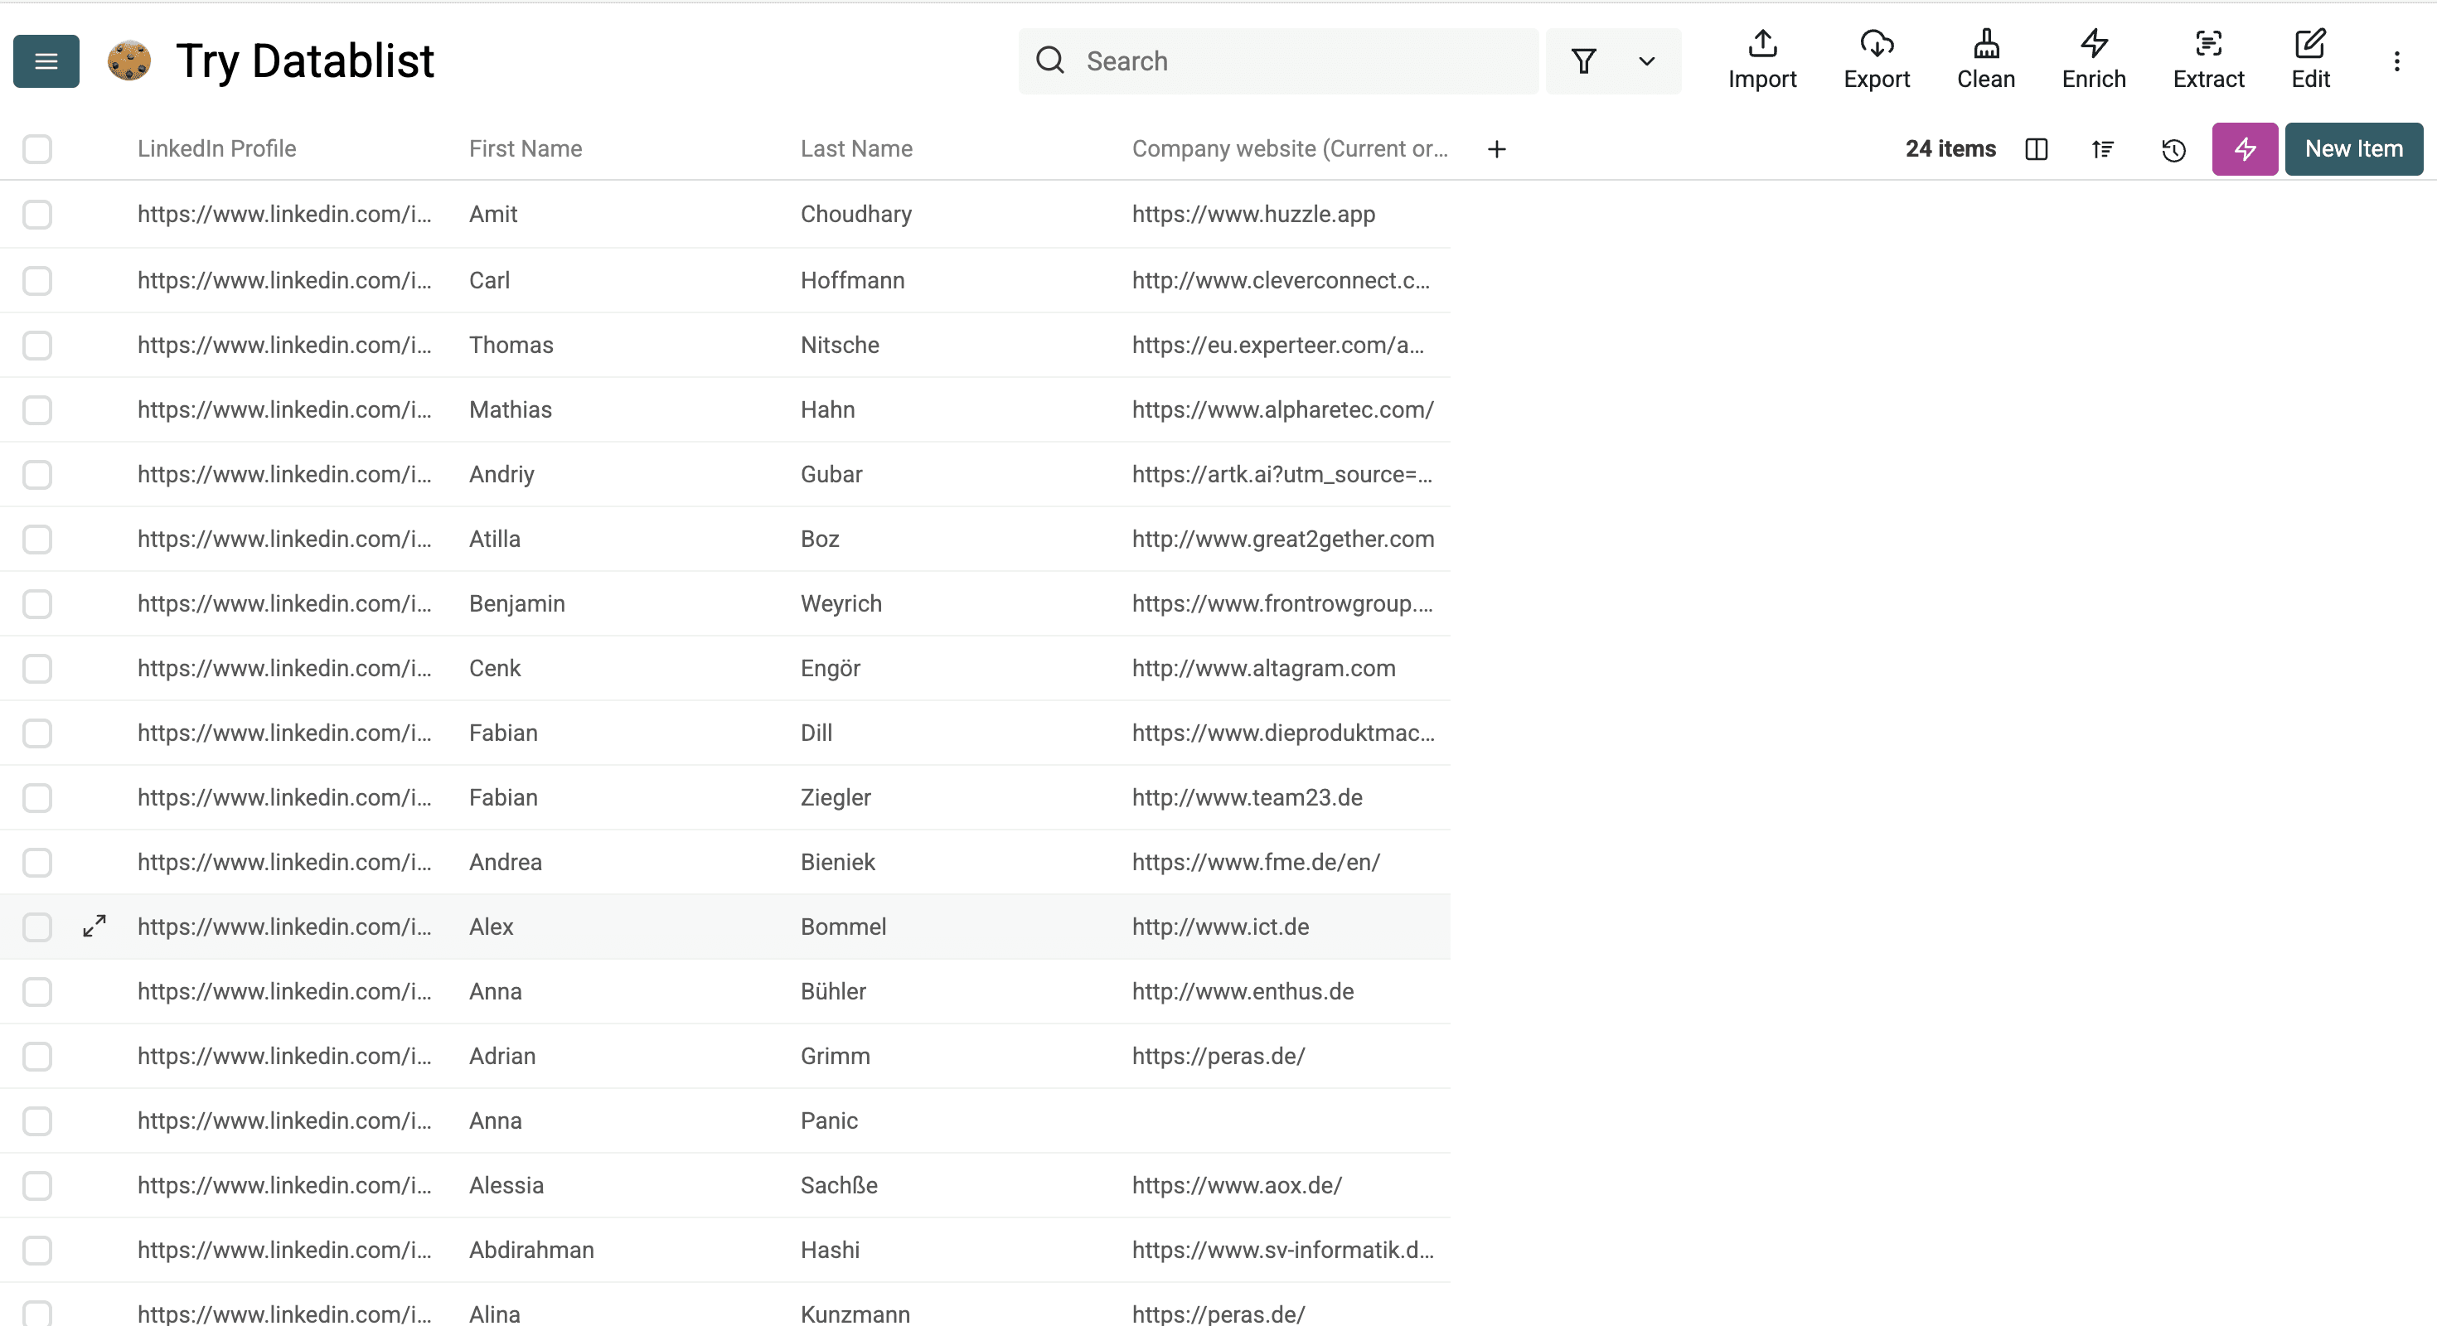Click the Try Datablist title

[305, 60]
